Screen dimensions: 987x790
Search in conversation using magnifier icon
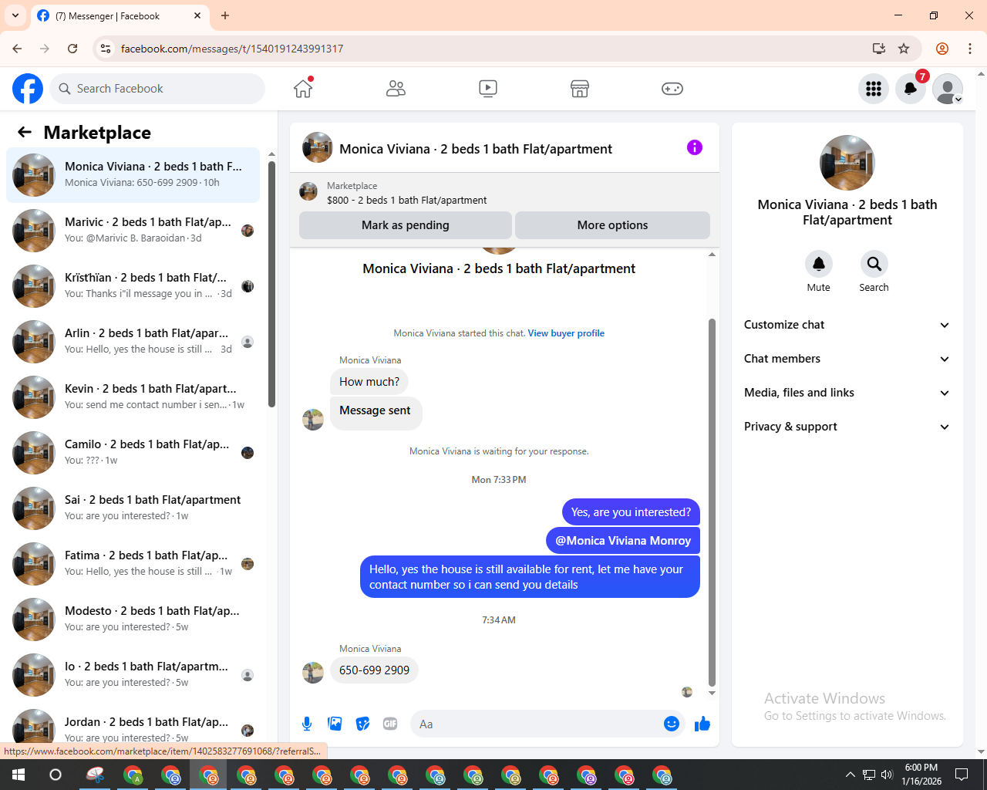(874, 264)
